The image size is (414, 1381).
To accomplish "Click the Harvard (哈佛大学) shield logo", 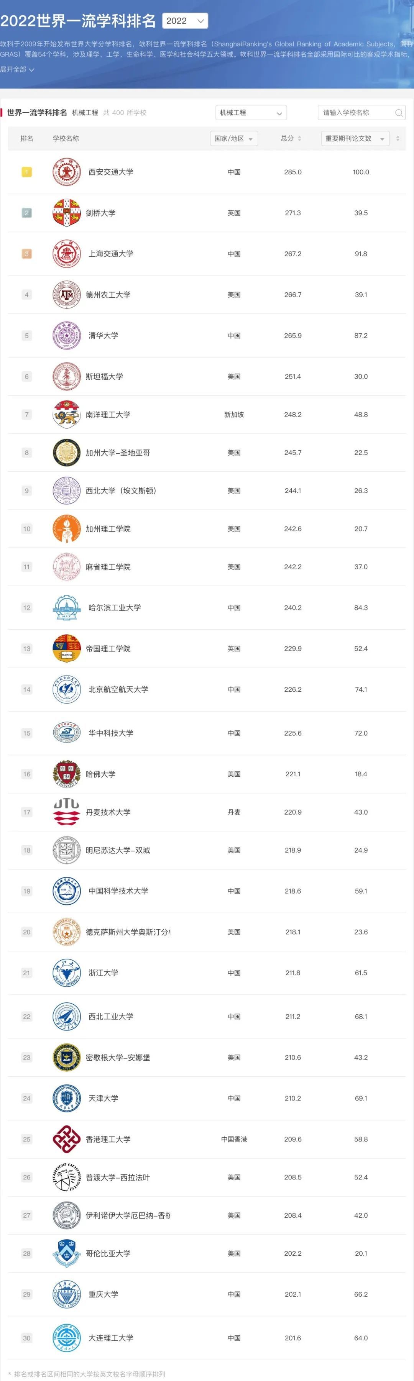I will (66, 774).
